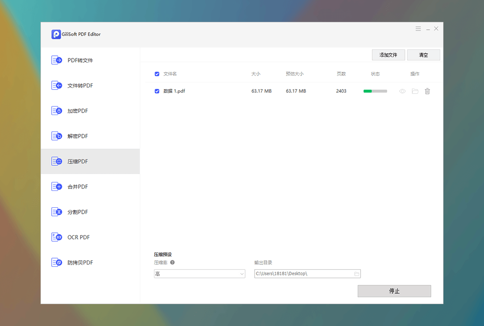Click the 压缩预设 label
This screenshot has height=326, width=484.
click(x=163, y=254)
